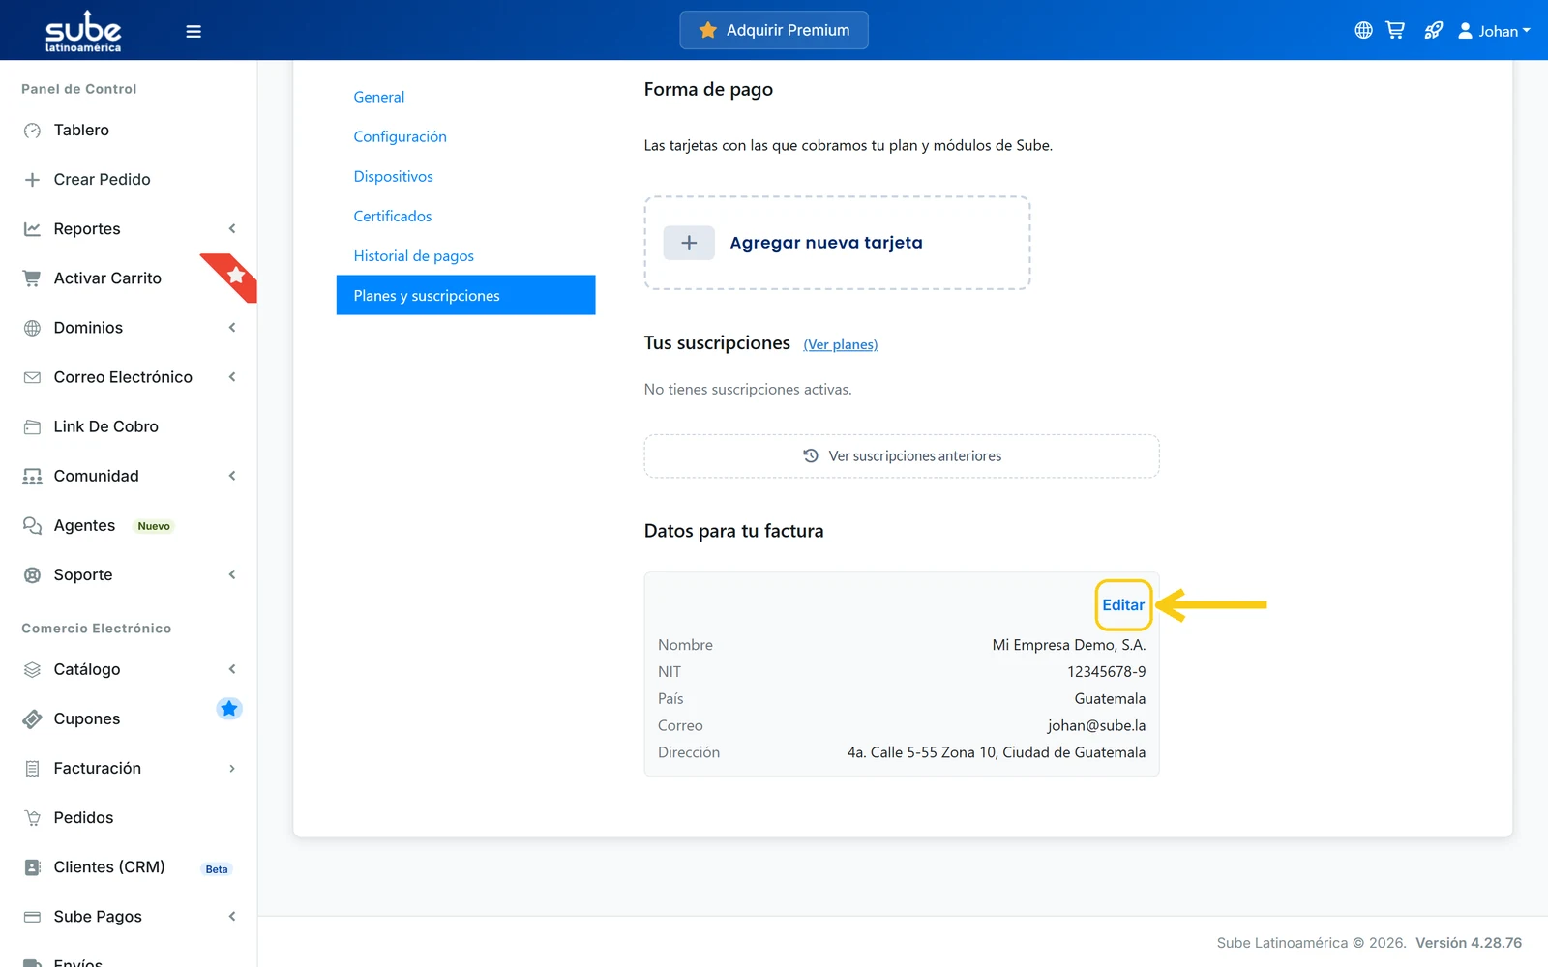Image resolution: width=1548 pixels, height=967 pixels.
Task: Expand the Facturación sidebar arrow
Action: [232, 768]
